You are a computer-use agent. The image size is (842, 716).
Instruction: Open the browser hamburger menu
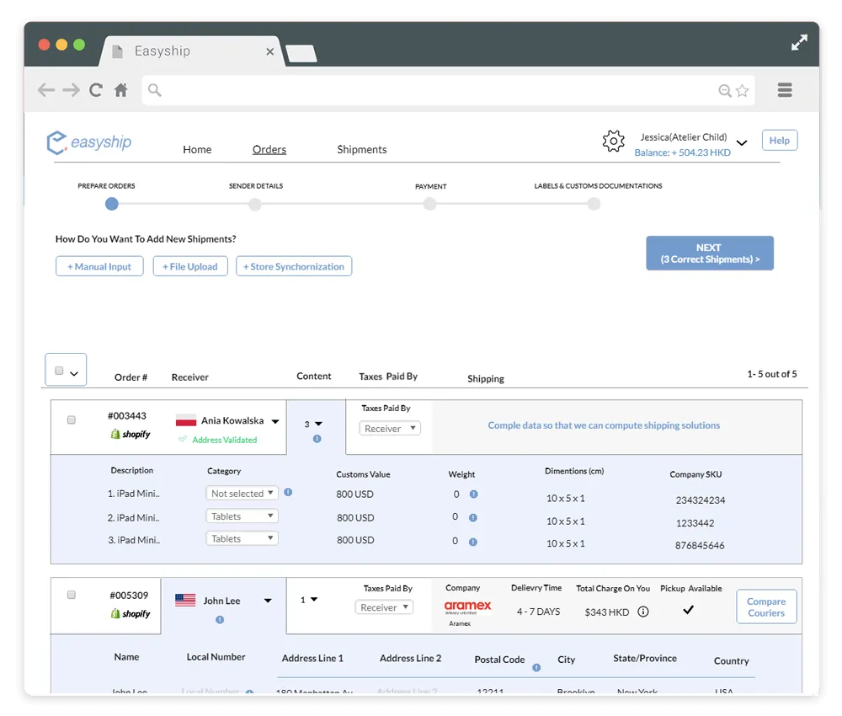(785, 89)
